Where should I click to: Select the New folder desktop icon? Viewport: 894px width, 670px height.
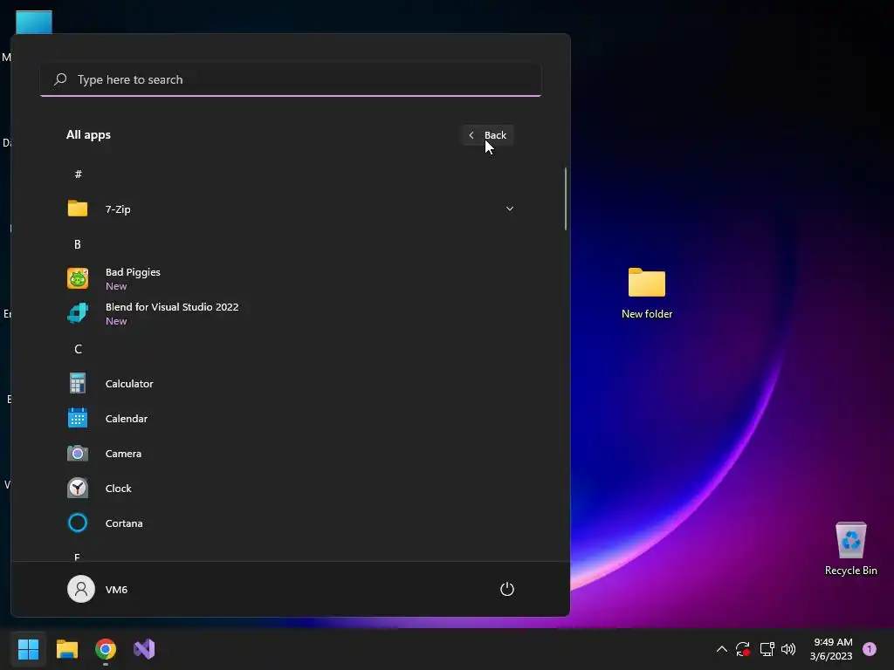click(647, 293)
